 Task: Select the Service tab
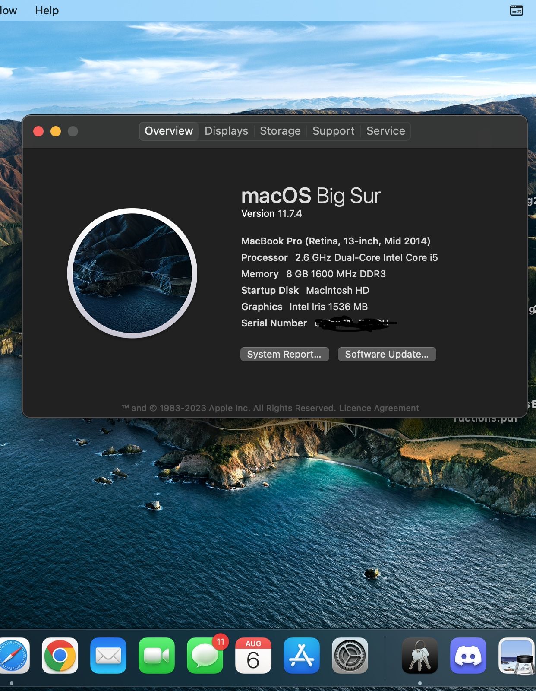pyautogui.click(x=385, y=131)
